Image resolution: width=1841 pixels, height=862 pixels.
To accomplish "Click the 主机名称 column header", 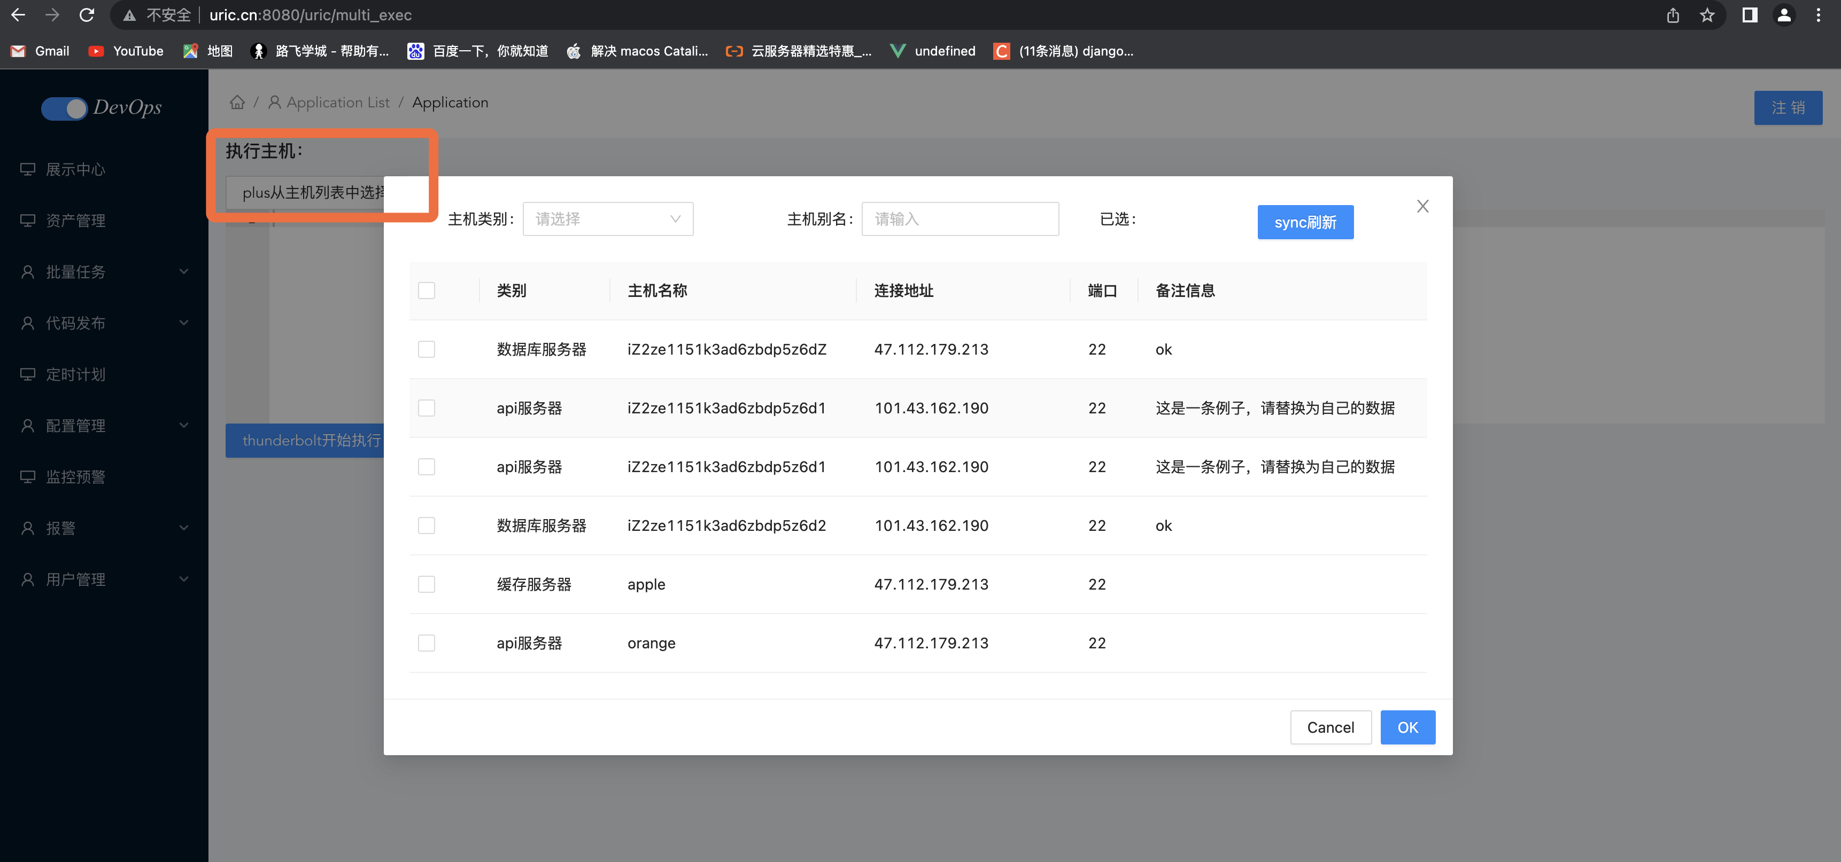I will click(x=657, y=291).
